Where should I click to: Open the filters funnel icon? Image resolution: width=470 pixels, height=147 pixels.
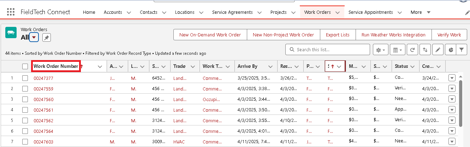tap(461, 50)
